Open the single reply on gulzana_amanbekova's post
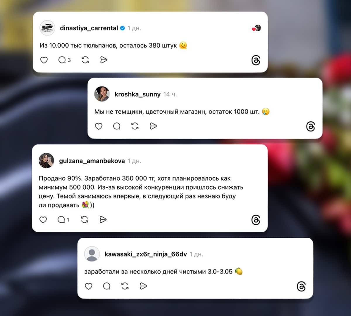This screenshot has width=351, height=316. pos(63,219)
